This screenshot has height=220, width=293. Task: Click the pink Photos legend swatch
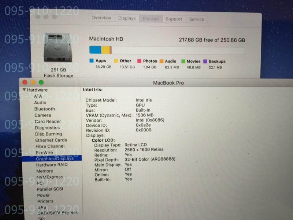click(x=139, y=61)
